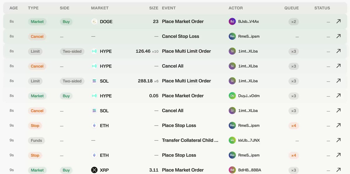Click the kkUb...7JNX actor avatar

coord(232,140)
